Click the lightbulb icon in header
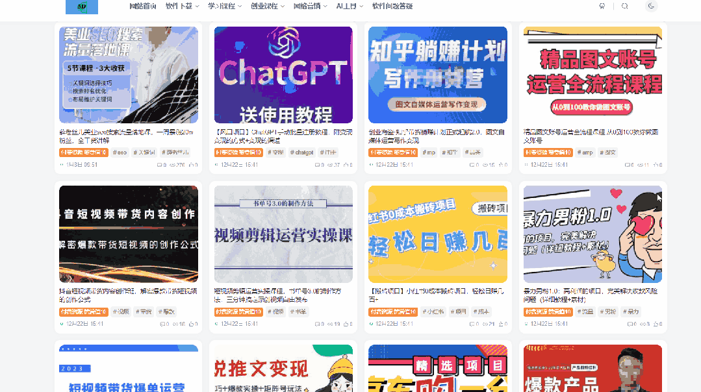The image size is (701, 392). [x=602, y=6]
